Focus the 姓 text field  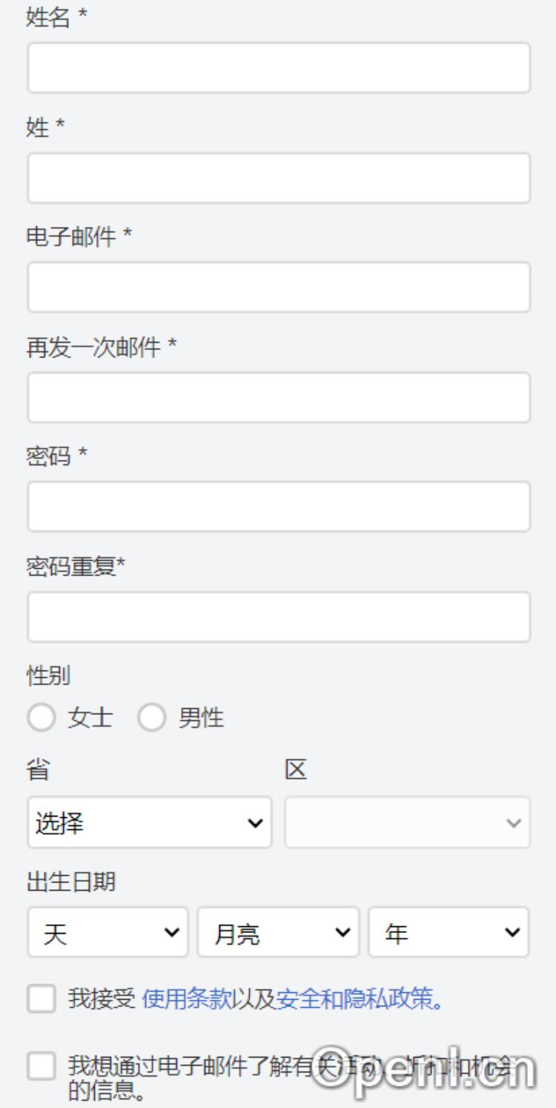pyautogui.click(x=279, y=178)
